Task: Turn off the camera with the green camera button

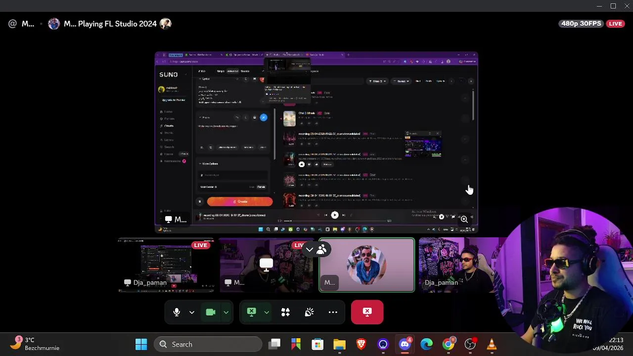Action: point(211,312)
